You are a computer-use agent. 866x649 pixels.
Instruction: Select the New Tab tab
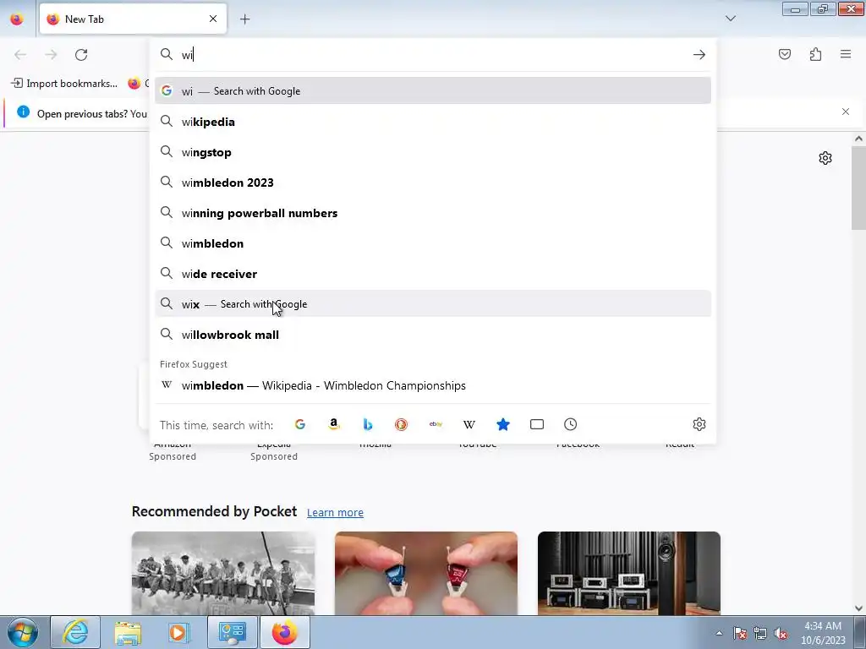133,19
